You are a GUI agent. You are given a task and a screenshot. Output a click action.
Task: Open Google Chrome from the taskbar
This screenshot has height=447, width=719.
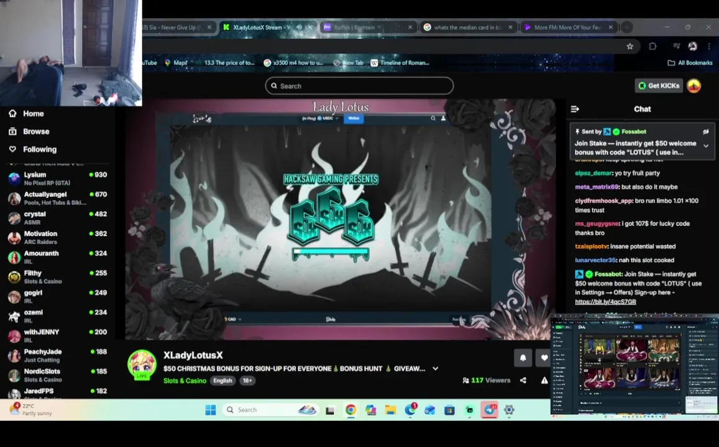pos(350,410)
